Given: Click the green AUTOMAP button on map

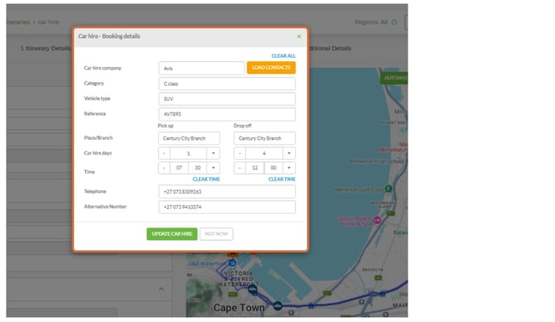Looking at the screenshot, I should [x=394, y=78].
